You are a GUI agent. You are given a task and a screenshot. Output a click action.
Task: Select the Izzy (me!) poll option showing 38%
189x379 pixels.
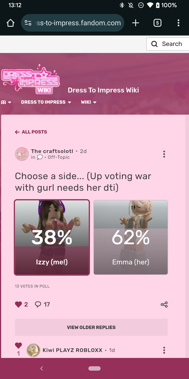tap(52, 237)
